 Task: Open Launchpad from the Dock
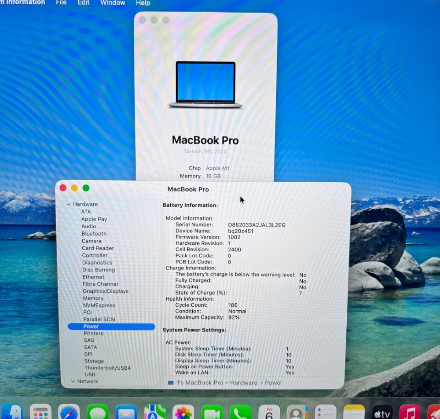click(40, 412)
